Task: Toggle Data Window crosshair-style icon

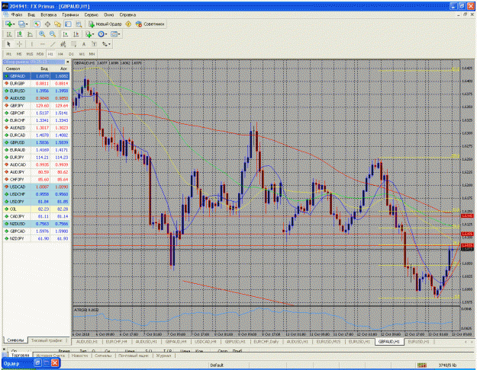Action: tap(47, 24)
